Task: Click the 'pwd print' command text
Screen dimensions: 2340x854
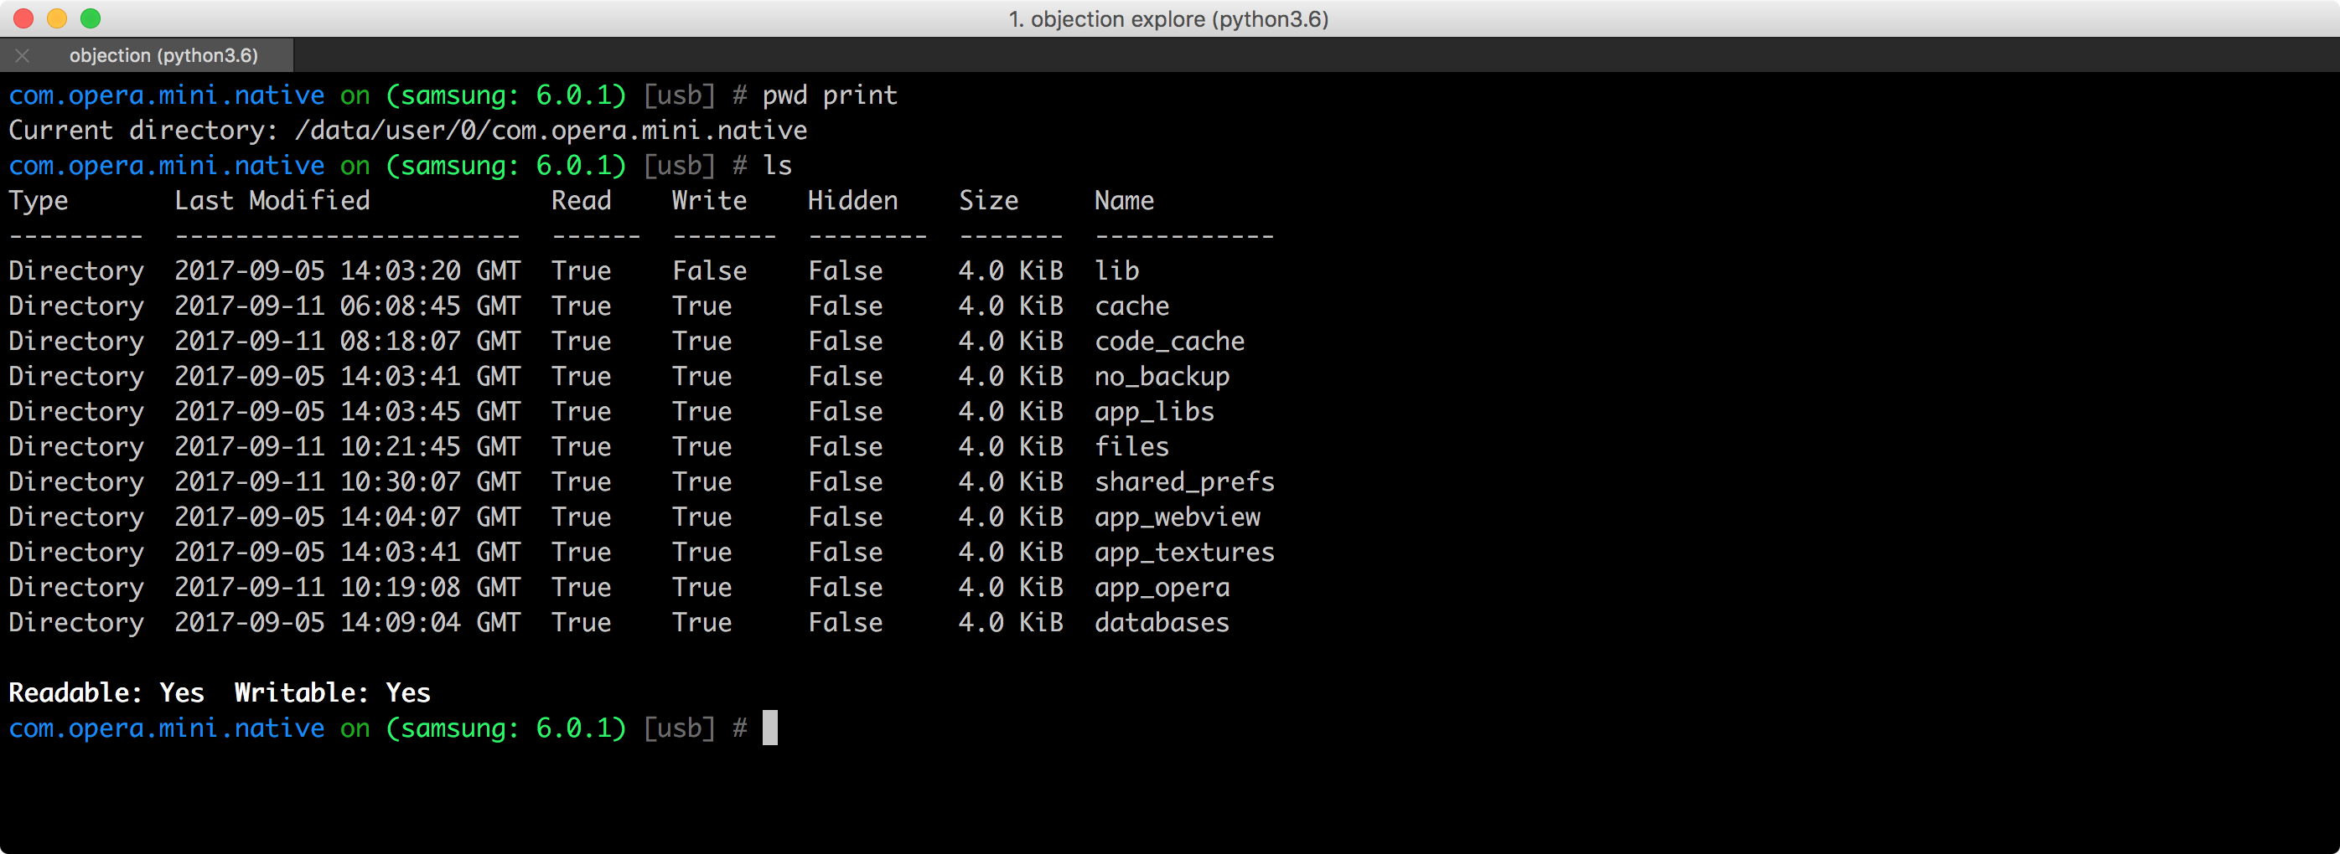Action: tap(830, 95)
